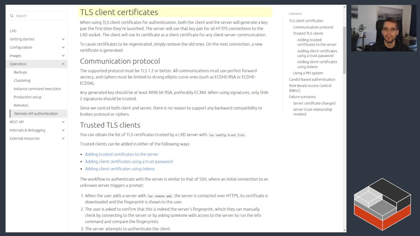
Task: Expand the Configuration section chevron
Action: click(63, 48)
